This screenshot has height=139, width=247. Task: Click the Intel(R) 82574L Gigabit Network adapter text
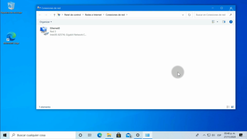(68, 35)
